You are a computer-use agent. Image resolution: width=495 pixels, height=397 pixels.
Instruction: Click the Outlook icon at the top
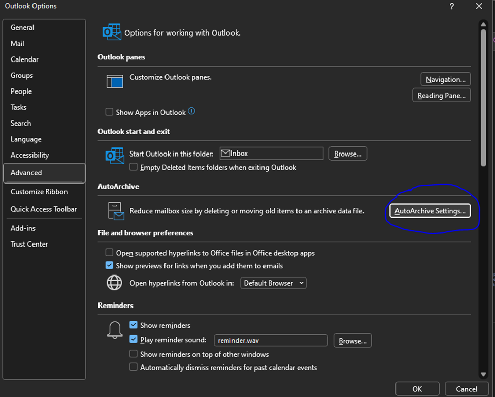112,32
